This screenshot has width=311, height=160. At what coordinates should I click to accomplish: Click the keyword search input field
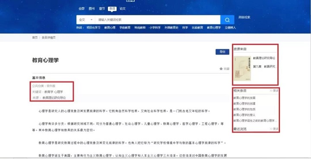pyautogui.click(x=158, y=20)
